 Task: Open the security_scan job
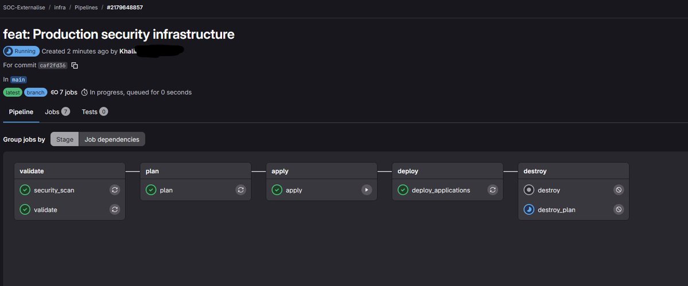tap(54, 190)
